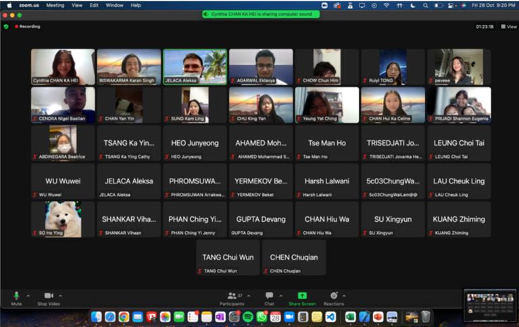Click the KUANG Zhiming participant tile
Screen dimensions: 519x327
[x=459, y=219]
